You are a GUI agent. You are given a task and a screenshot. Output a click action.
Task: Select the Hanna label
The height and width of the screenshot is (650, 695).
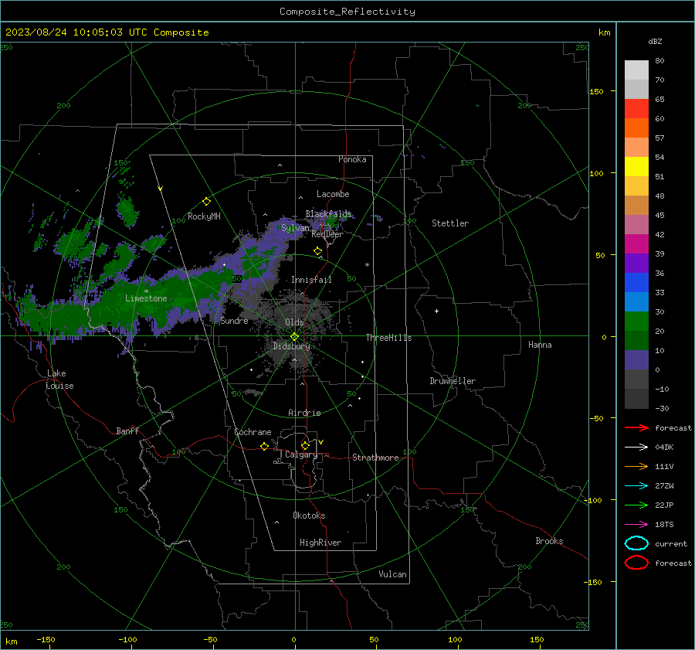click(540, 345)
